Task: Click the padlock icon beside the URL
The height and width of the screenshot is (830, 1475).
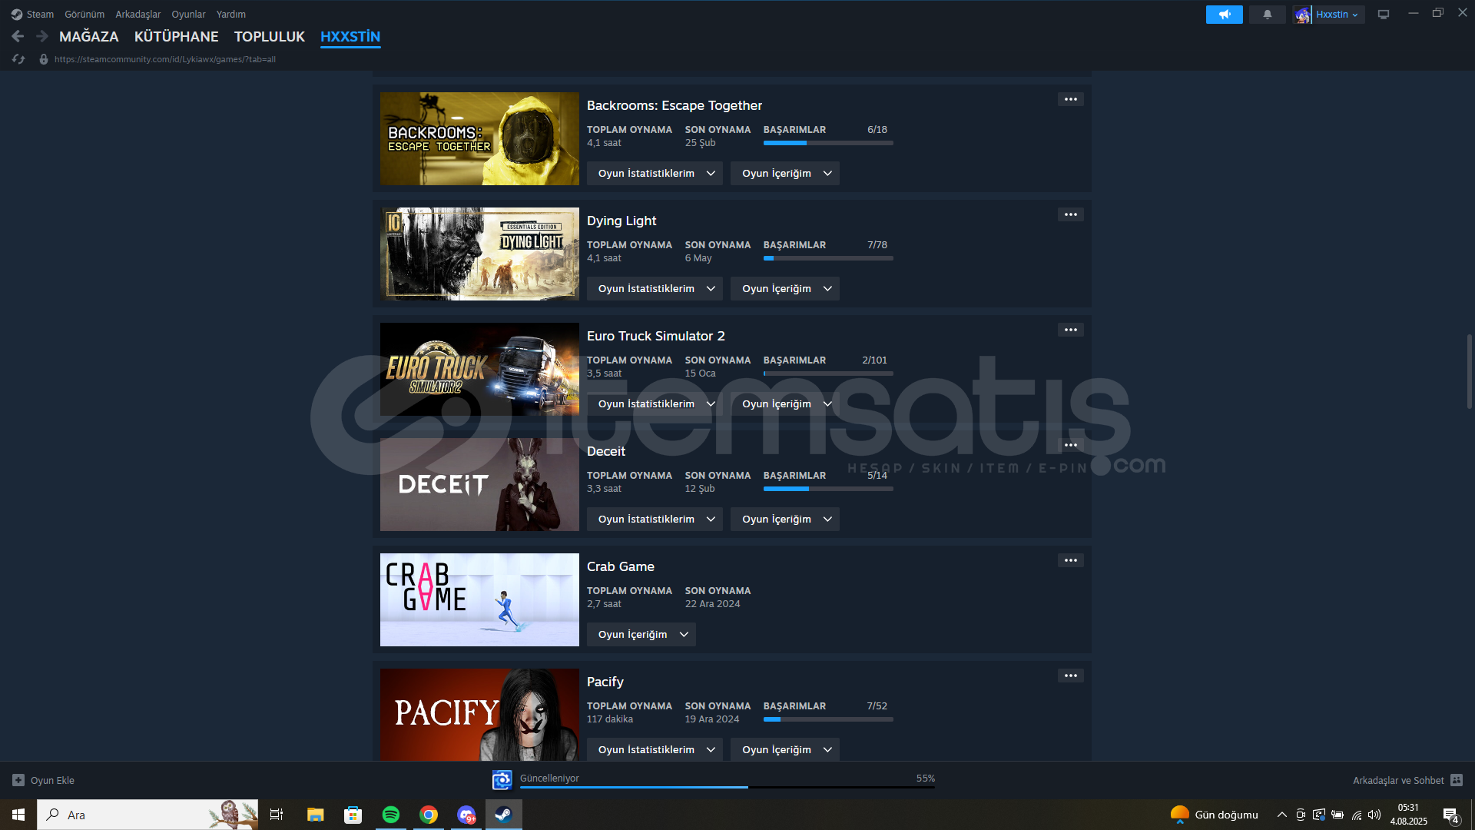Action: pos(44,59)
